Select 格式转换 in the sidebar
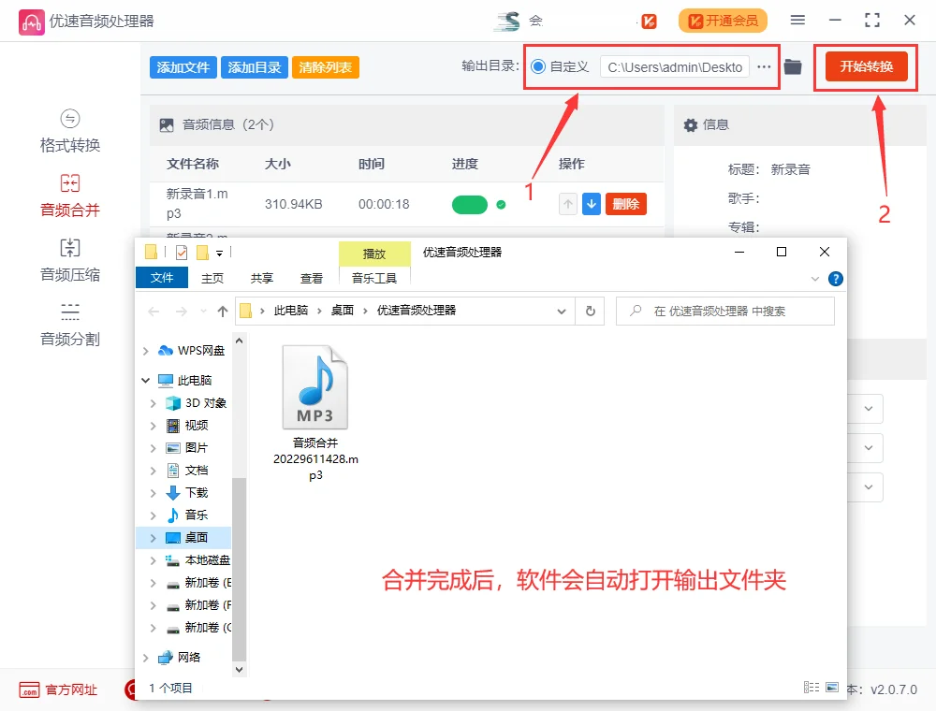This screenshot has width=936, height=711. point(70,131)
